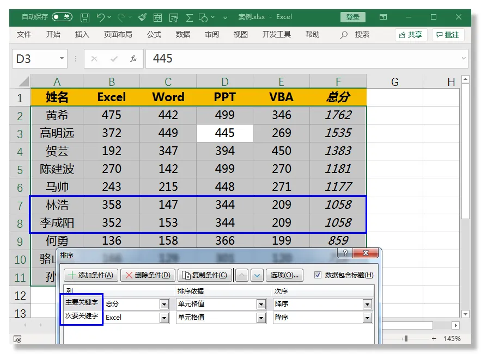This screenshot has width=481, height=354.
Task: Click the 批注 comments button
Action: 448,35
